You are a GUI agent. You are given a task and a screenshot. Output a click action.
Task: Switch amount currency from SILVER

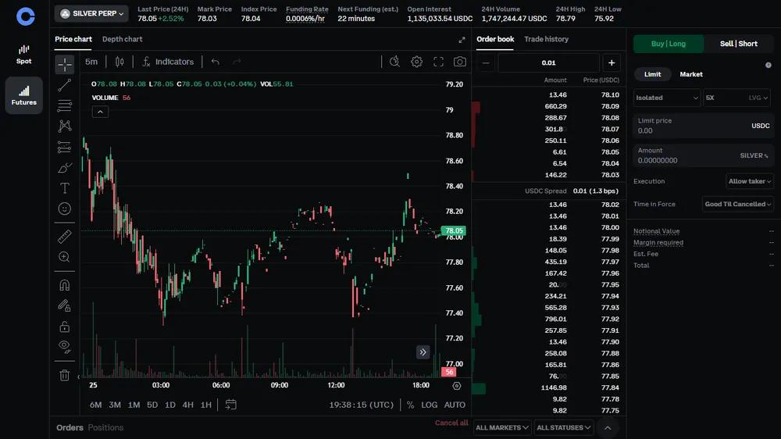coord(754,155)
